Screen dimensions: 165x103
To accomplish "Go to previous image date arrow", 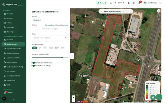I will click(102, 11).
